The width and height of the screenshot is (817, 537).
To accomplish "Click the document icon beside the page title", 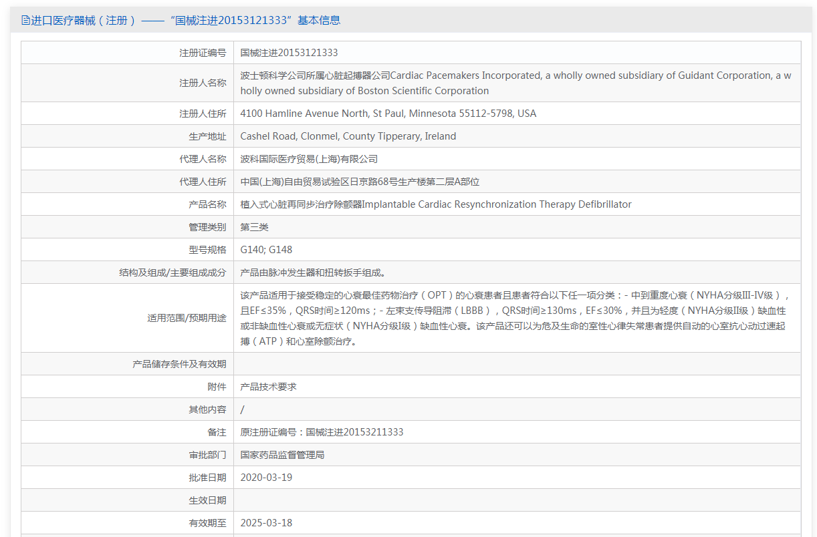I will pyautogui.click(x=25, y=21).
